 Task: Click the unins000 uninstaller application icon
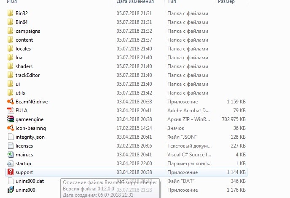point(11,190)
